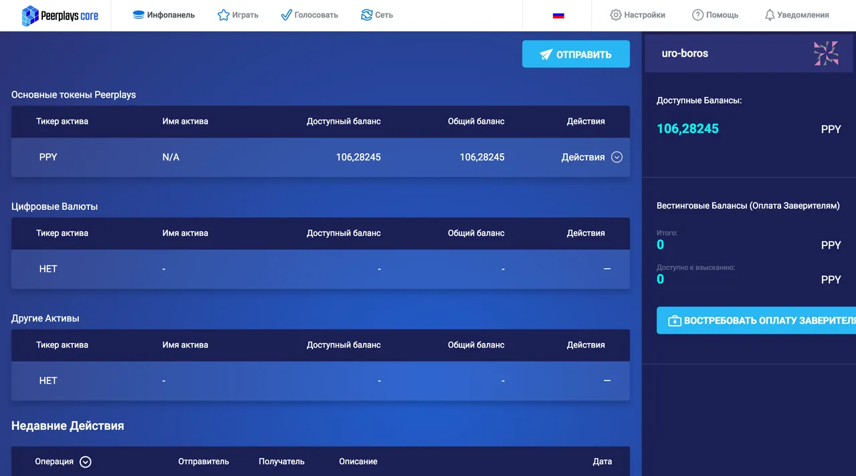Click Доступный баланс header in Другие Активы table
Viewport: 856px width, 476px height.
pos(344,345)
